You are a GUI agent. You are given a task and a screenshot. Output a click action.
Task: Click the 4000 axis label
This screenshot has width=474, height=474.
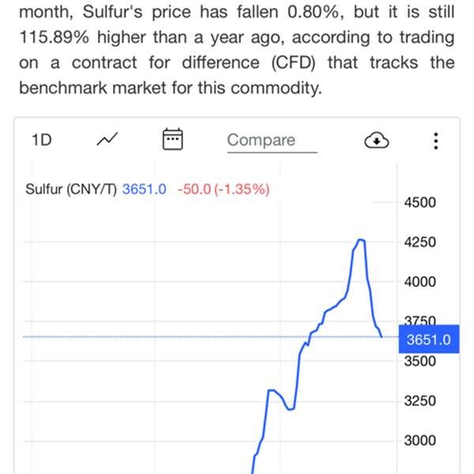pos(419,281)
